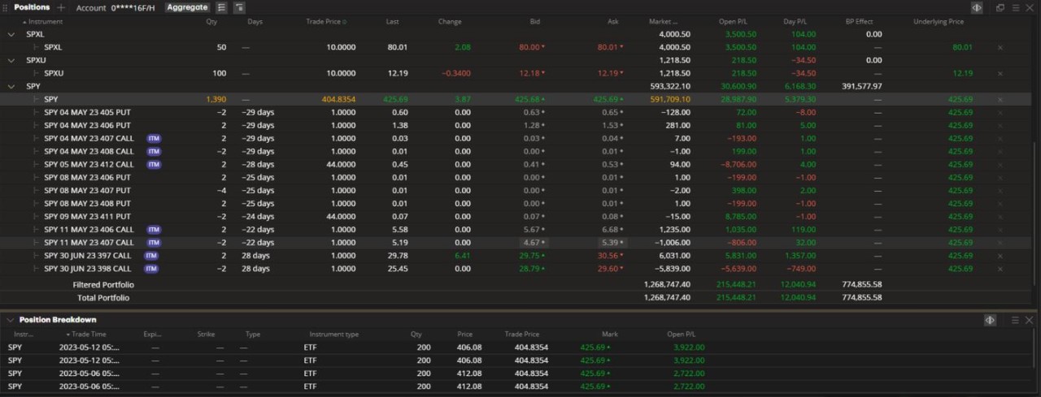The image size is (1041, 397).
Task: Click ask 5.39 on SPY 11 MAY 407 CALL
Action: 610,243
